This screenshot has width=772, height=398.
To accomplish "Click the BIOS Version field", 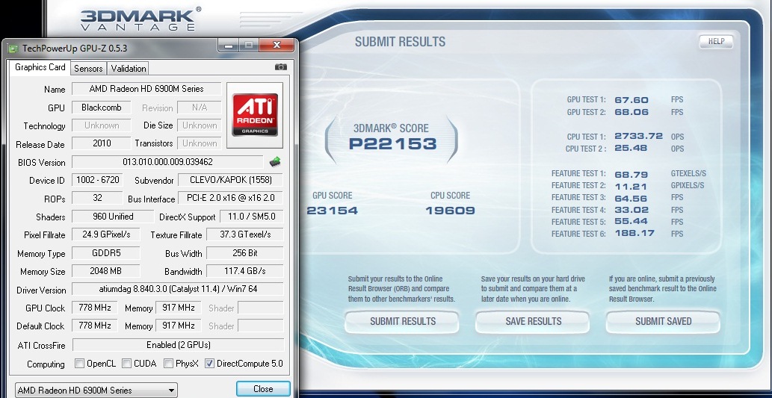I will point(167,162).
